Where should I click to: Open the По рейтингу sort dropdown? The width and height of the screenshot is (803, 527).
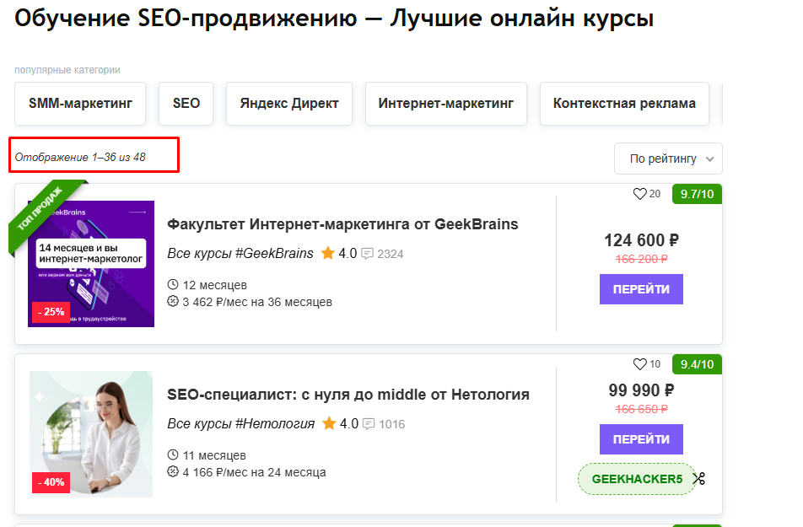(x=668, y=159)
